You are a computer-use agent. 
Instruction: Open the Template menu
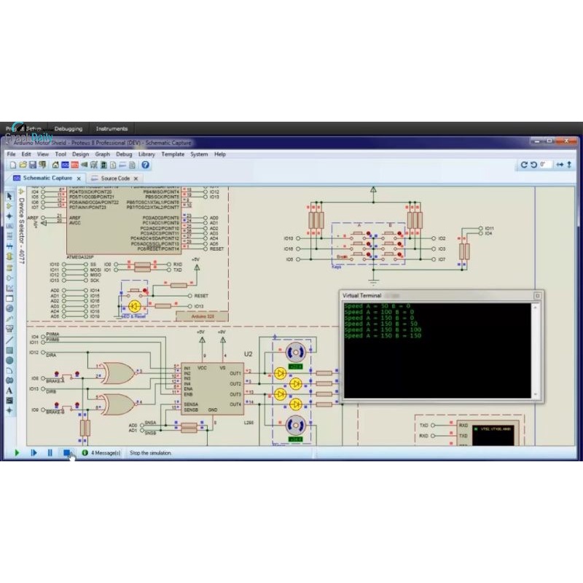173,154
